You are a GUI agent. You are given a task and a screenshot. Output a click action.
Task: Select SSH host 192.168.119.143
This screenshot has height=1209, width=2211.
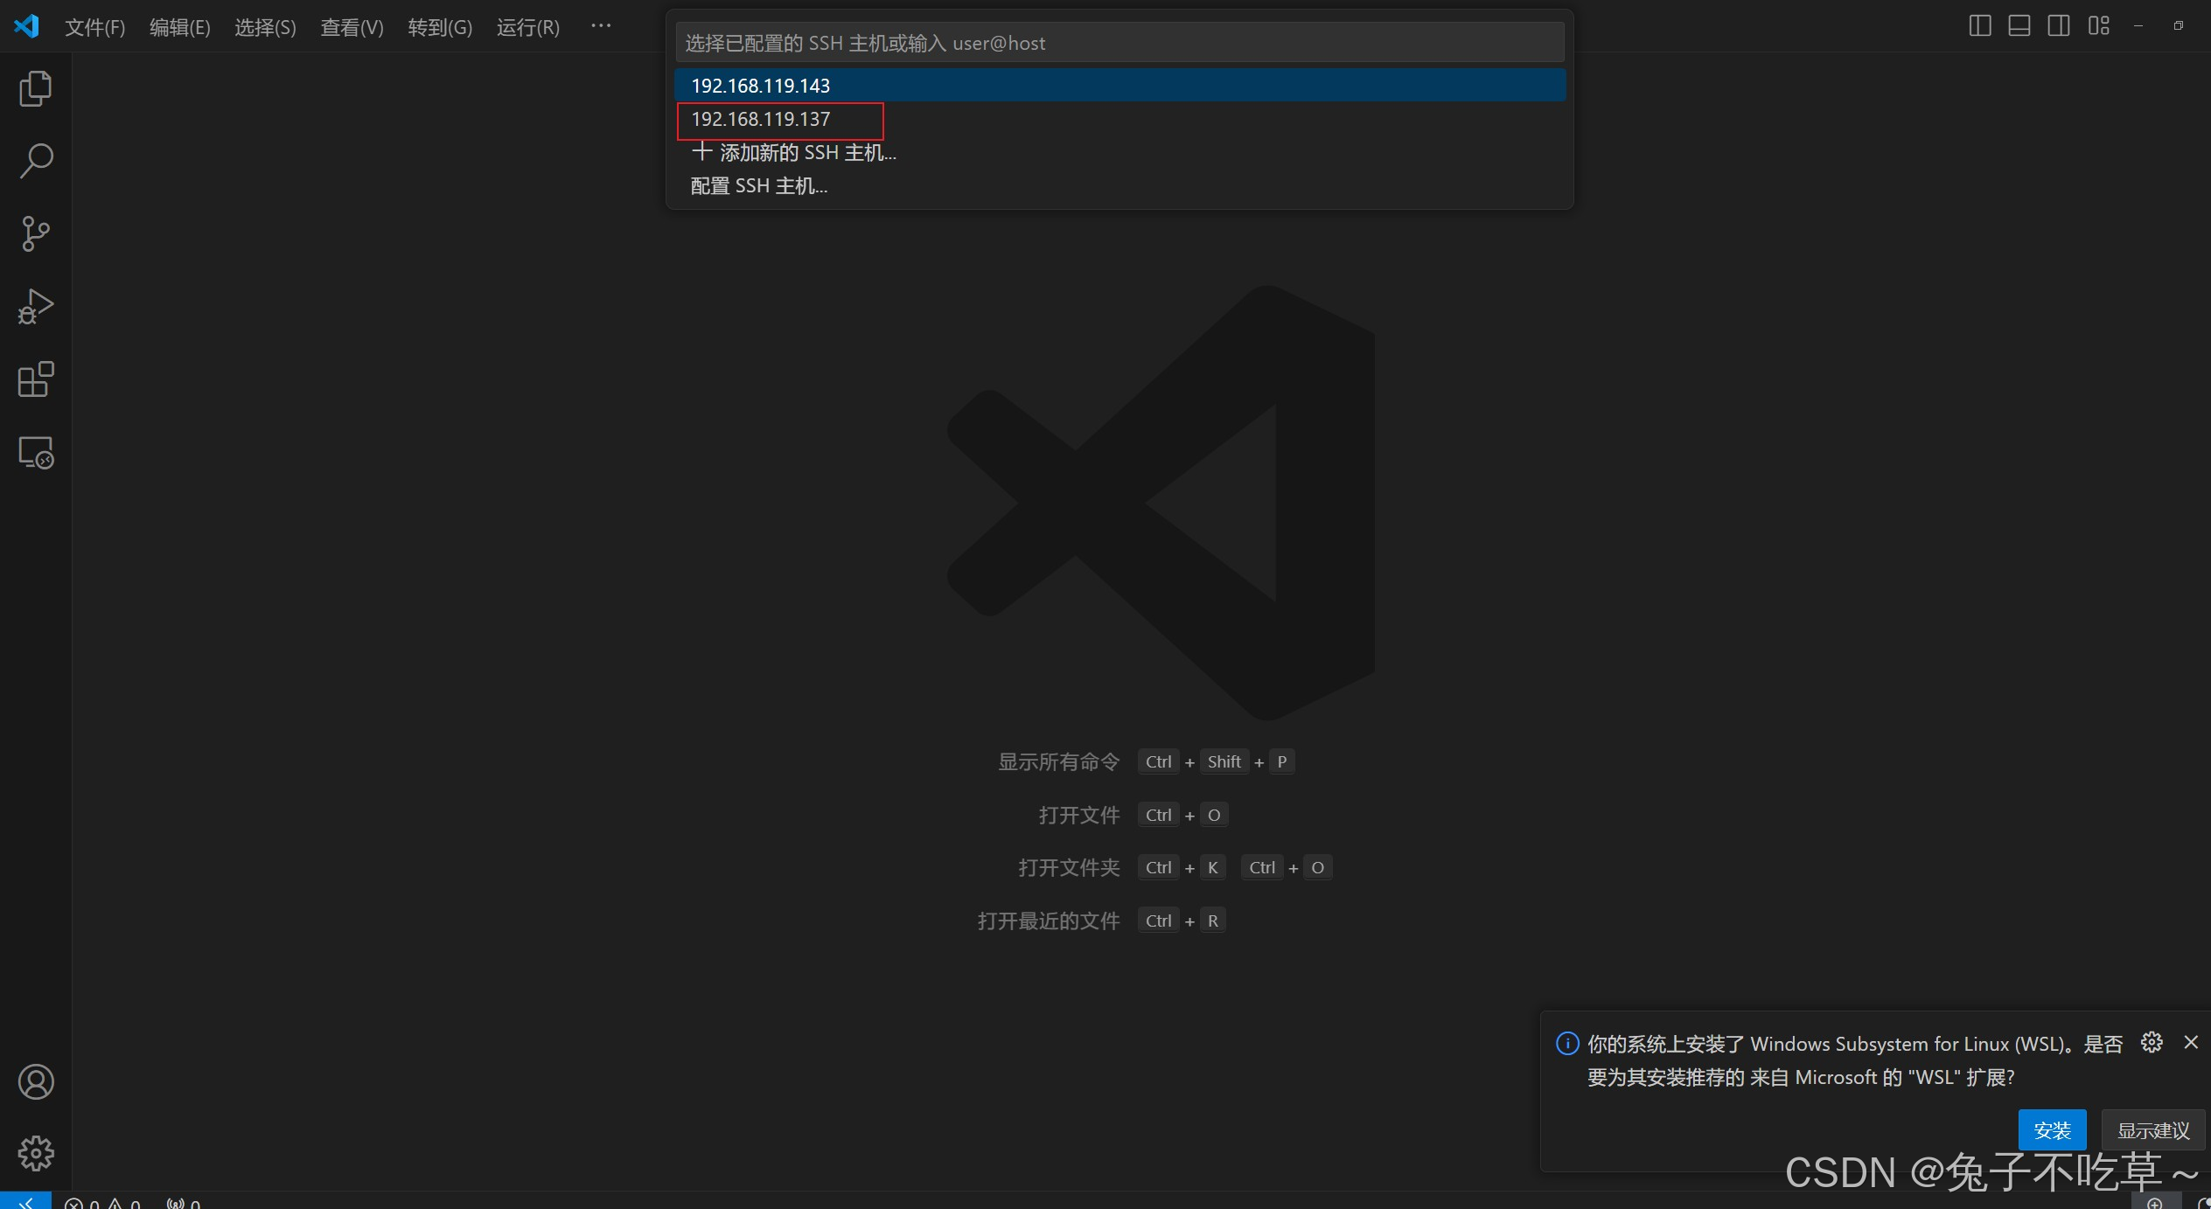pyautogui.click(x=1119, y=86)
